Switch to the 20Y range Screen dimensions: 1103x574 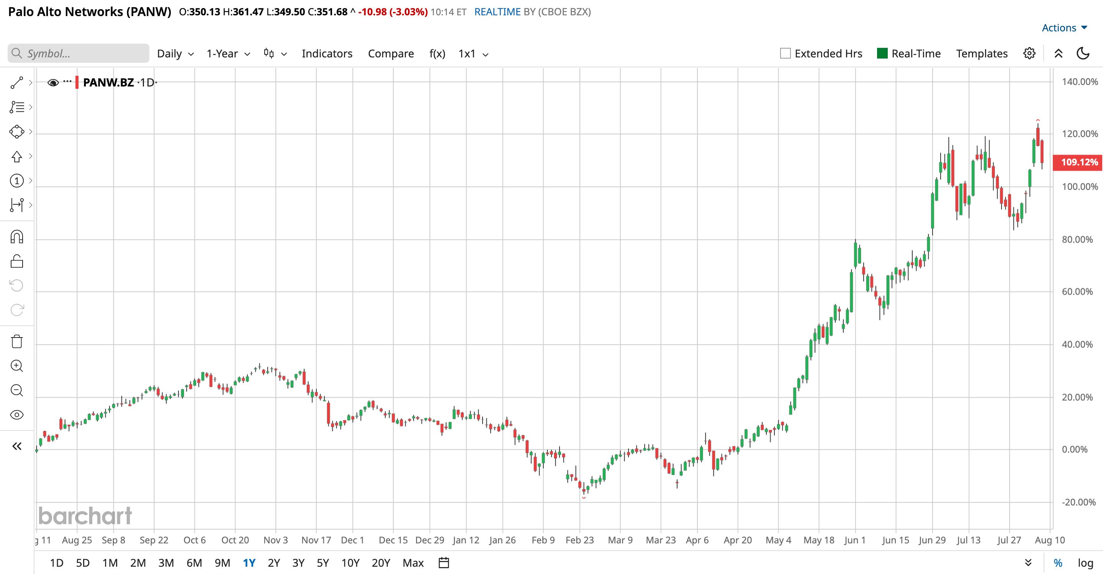381,563
